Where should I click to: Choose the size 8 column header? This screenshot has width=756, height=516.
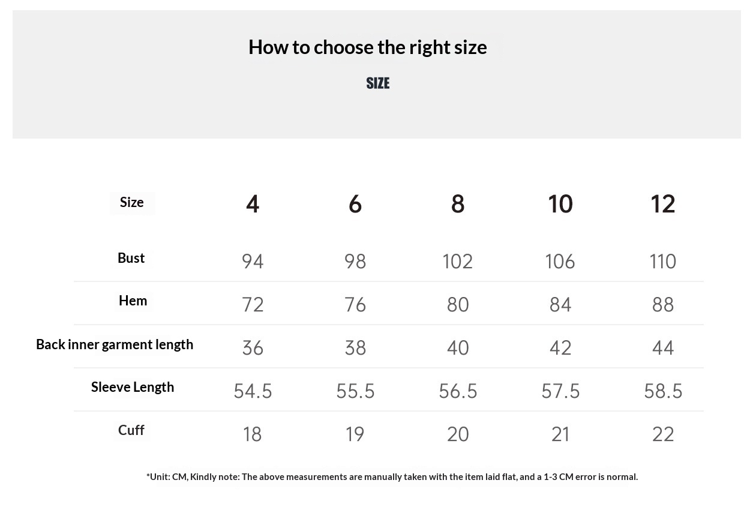tap(458, 204)
